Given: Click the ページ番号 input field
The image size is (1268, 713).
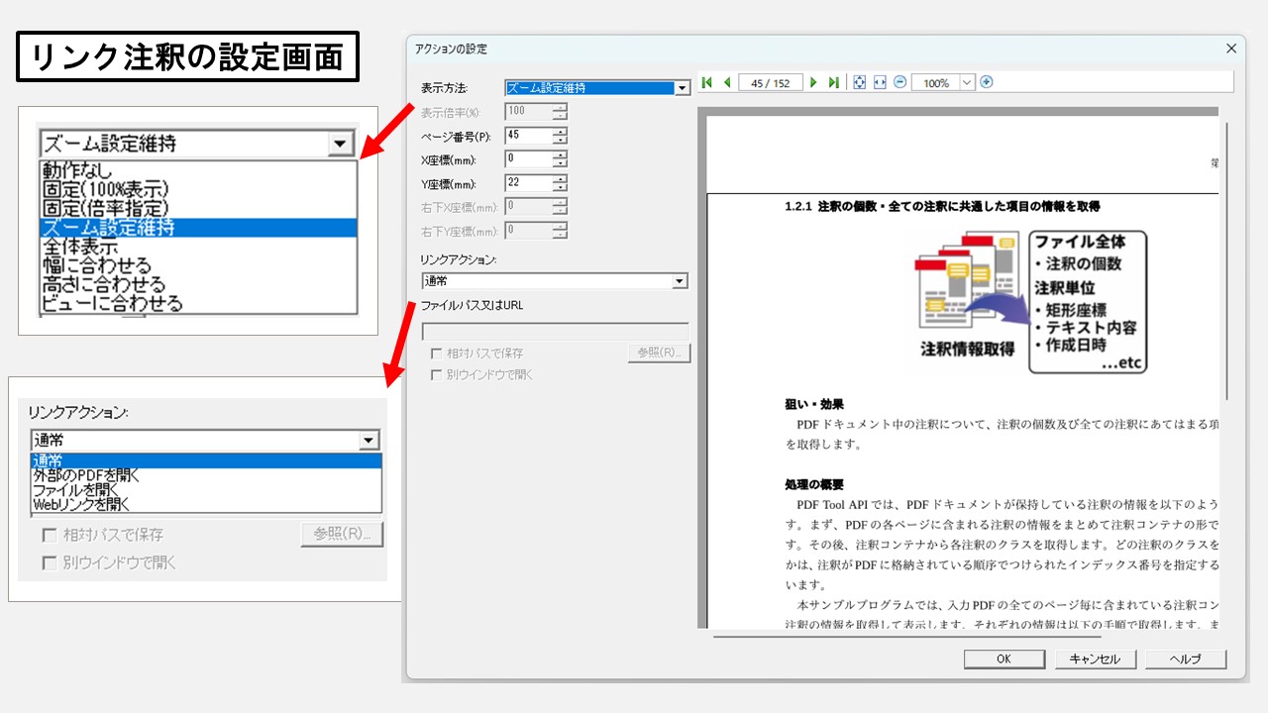Looking at the screenshot, I should click(x=527, y=135).
